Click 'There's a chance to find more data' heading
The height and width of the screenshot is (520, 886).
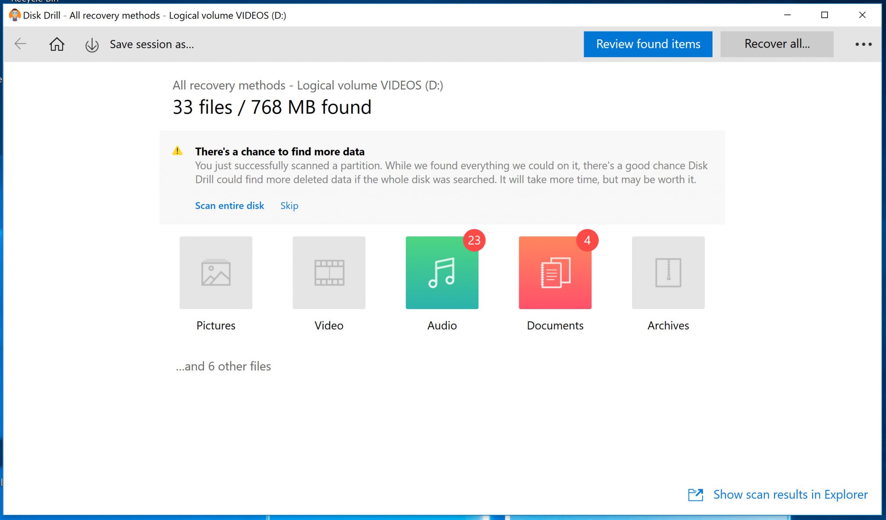pos(279,152)
